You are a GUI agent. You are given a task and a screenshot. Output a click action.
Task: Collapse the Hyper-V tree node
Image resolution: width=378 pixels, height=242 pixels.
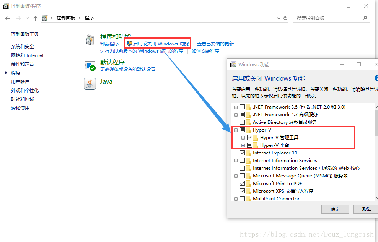[236, 130]
